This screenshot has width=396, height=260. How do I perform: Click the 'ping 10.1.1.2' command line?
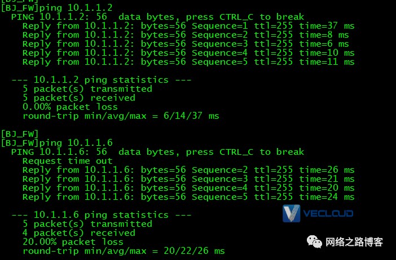pyautogui.click(x=57, y=8)
